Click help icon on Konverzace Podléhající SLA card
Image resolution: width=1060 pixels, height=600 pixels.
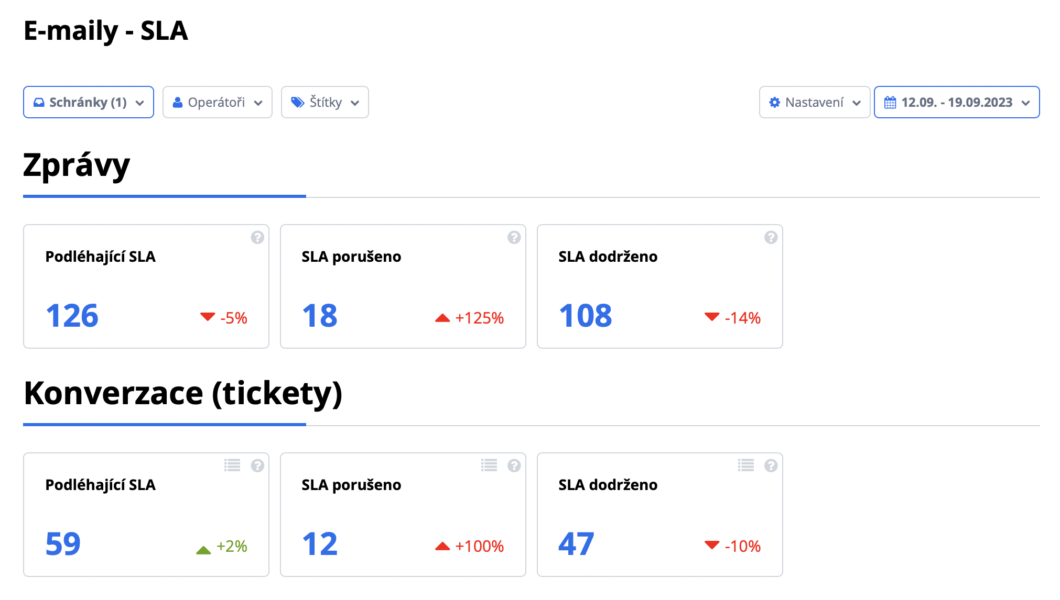257,465
